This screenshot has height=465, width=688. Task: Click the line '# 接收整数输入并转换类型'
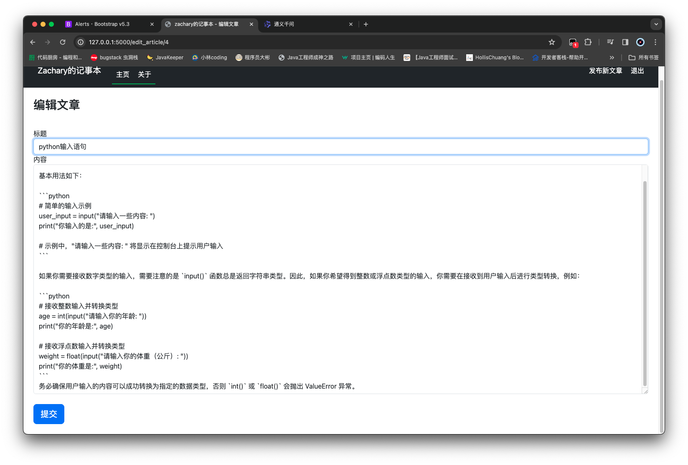tap(79, 306)
